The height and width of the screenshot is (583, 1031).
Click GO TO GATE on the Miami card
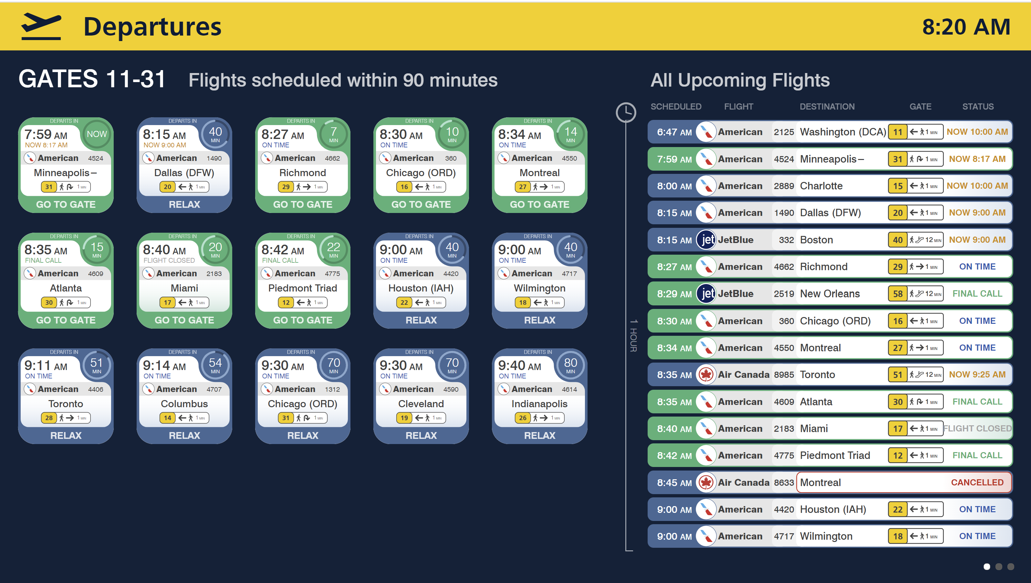[184, 320]
